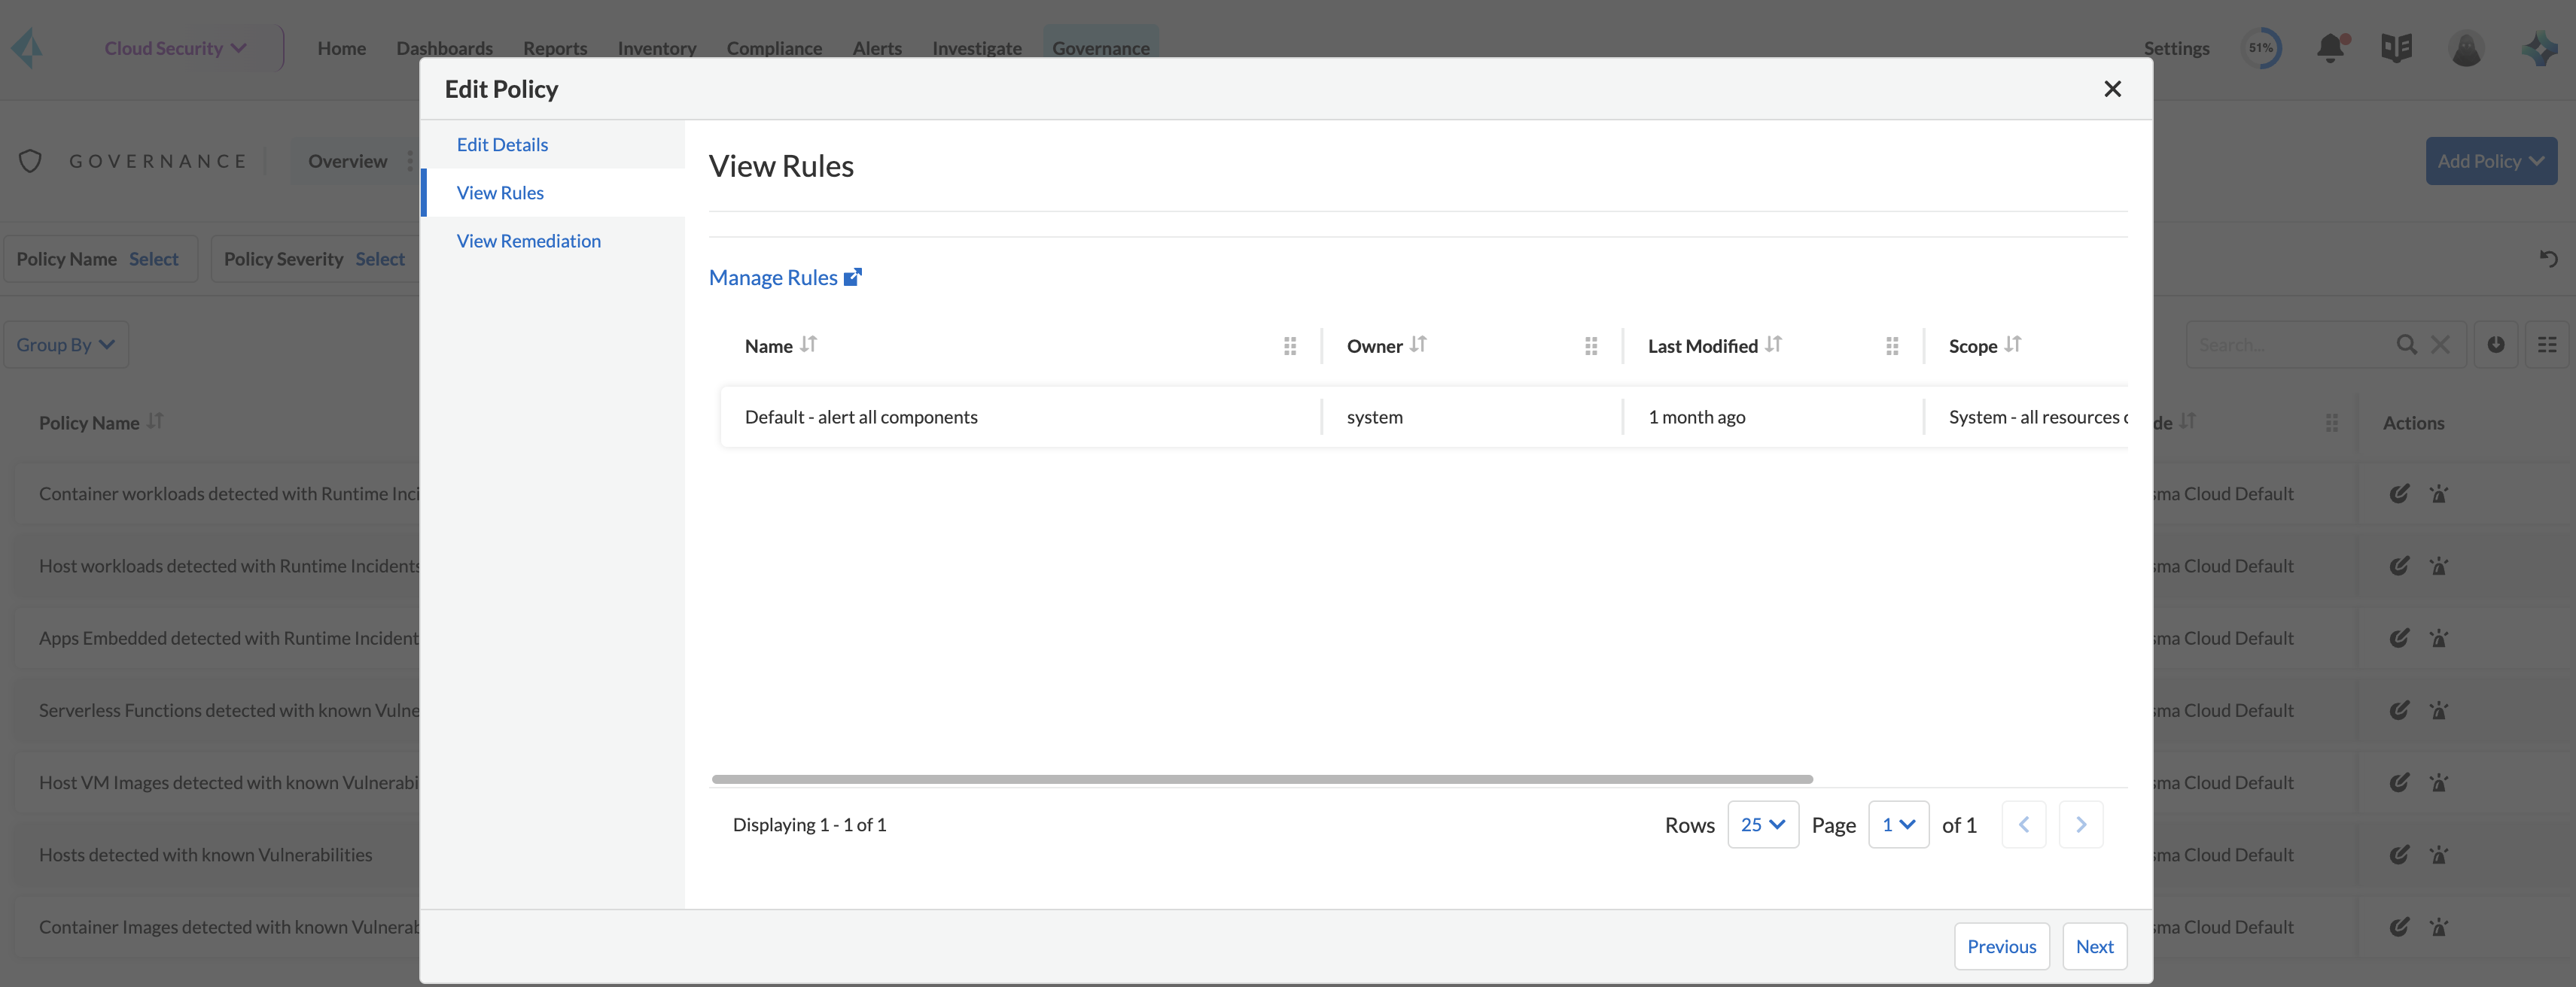Expand the Group By dropdown
Image resolution: width=2576 pixels, height=987 pixels.
[x=66, y=345]
